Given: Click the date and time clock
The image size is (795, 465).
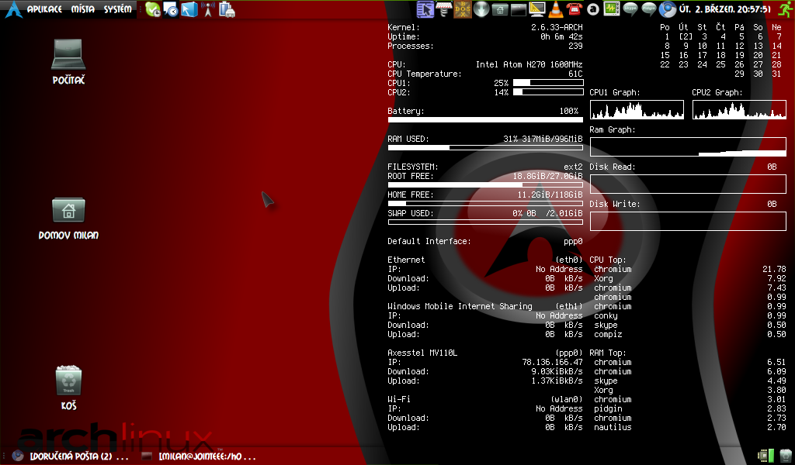Looking at the screenshot, I should pos(725,9).
